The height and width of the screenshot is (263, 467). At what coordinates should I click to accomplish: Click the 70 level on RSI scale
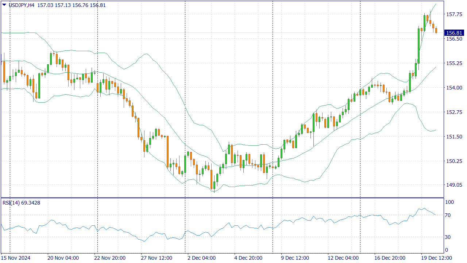pos(449,215)
